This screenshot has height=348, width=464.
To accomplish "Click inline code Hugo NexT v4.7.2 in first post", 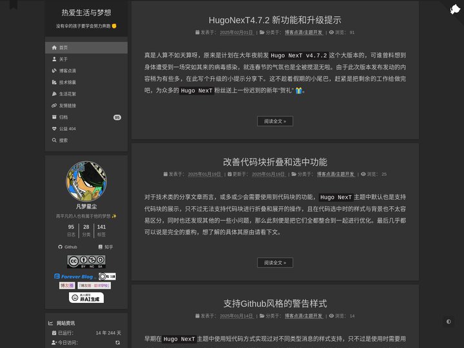I will [299, 55].
